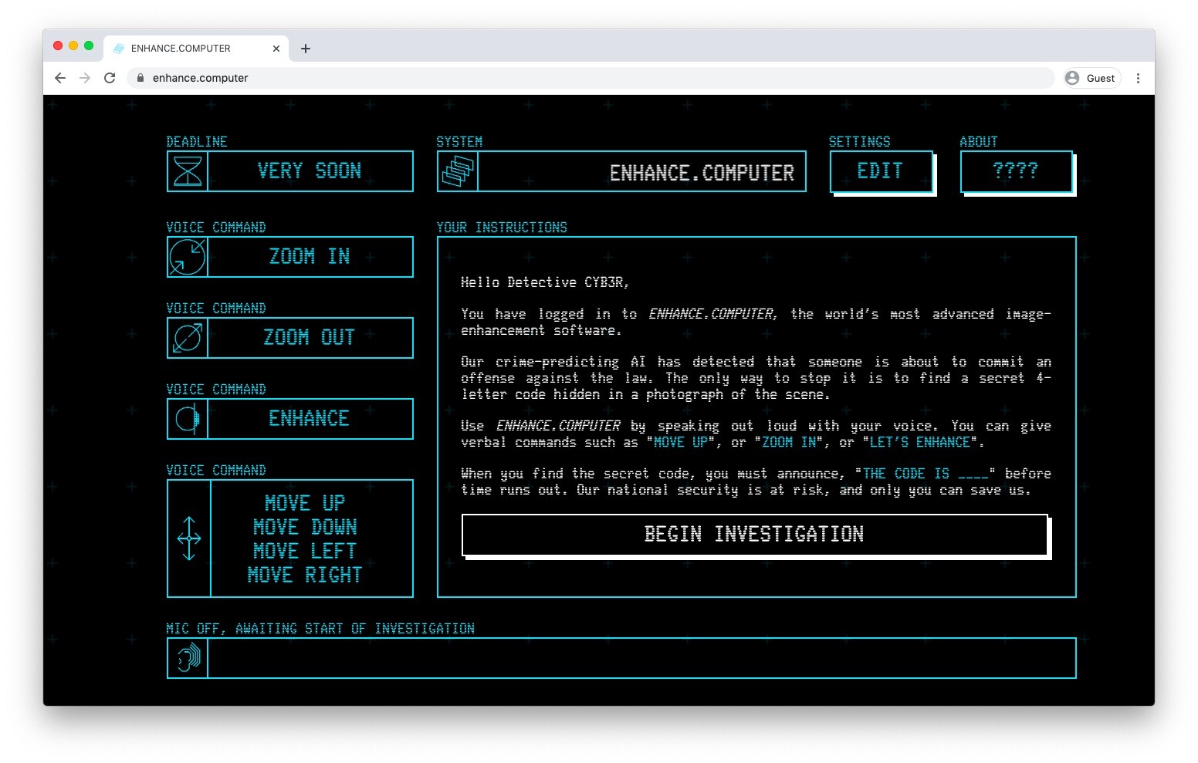Click the hourglass deadline icon

[x=188, y=171]
